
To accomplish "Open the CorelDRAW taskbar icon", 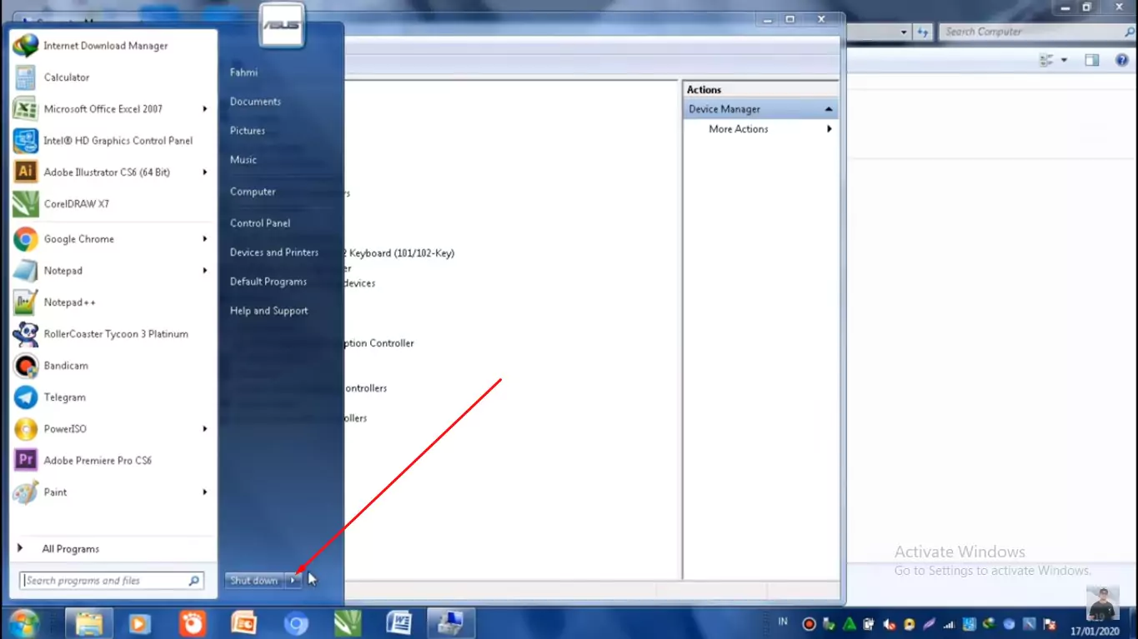I will (347, 623).
